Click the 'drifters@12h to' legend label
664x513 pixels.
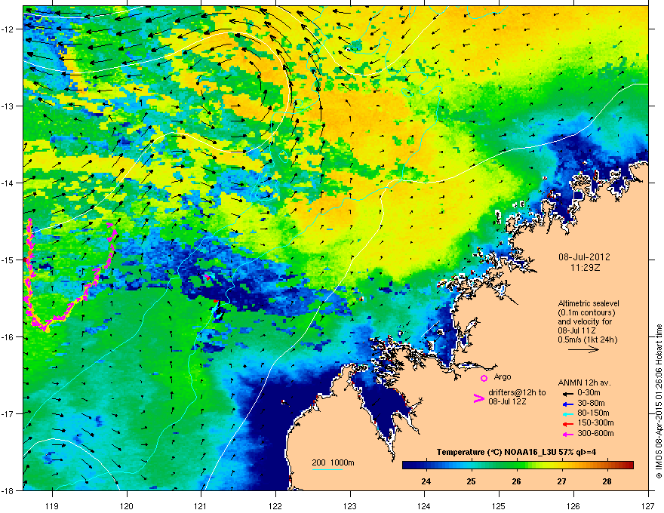tap(517, 392)
